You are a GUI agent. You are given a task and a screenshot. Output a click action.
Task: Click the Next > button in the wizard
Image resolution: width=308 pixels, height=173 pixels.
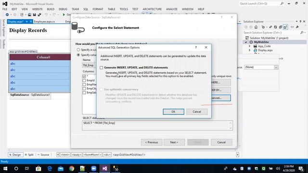click(174, 142)
